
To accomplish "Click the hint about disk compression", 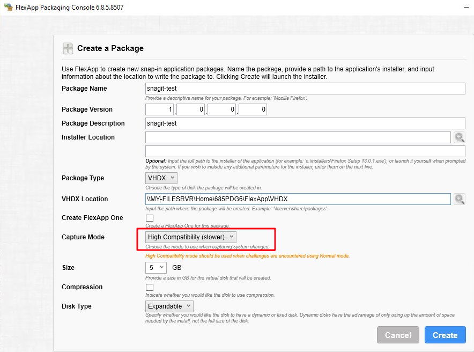I will pos(210,295).
